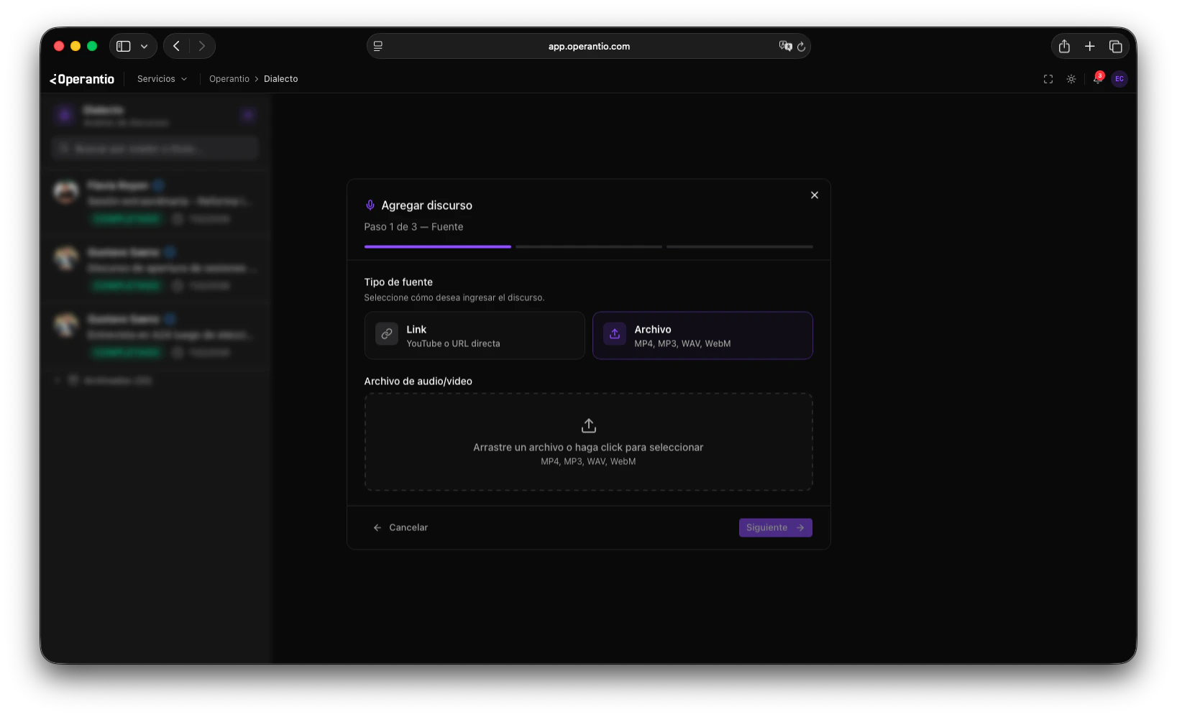This screenshot has width=1177, height=717.
Task: Click the Tipo de fuente label
Action: point(398,282)
